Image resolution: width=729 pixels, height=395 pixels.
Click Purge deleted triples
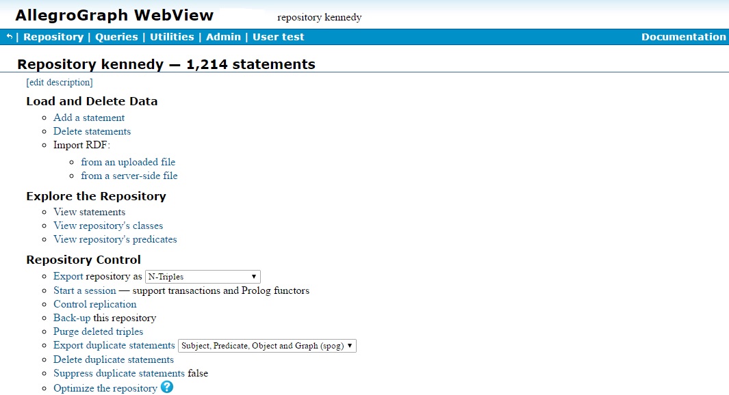point(98,331)
